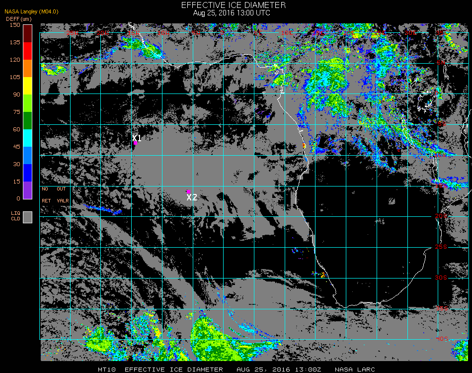This screenshot has height=373, width=472.
Task: Click the 'MT10' text in the footer
Action: (x=106, y=370)
